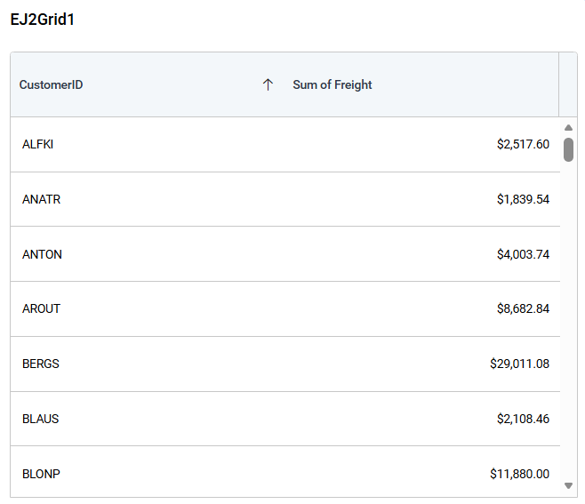The width and height of the screenshot is (585, 504).
Task: Click the $11,880.00 freight value
Action: (519, 474)
